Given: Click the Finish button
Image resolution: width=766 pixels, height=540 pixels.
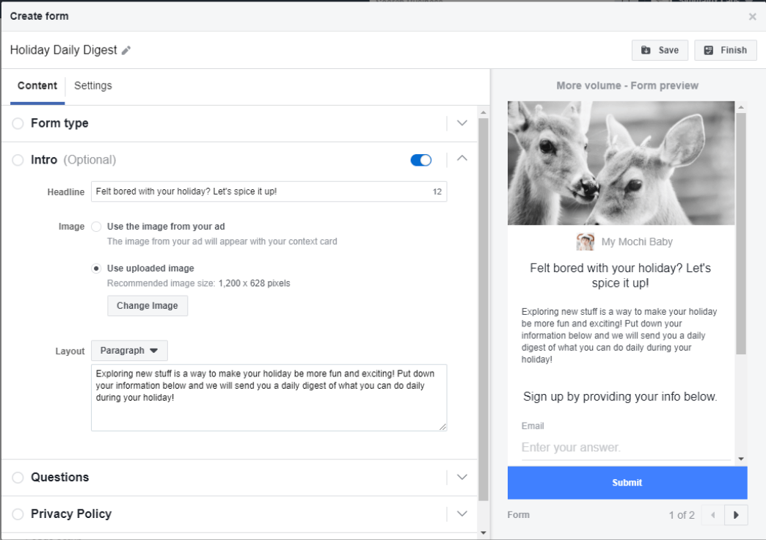Looking at the screenshot, I should click(726, 51).
